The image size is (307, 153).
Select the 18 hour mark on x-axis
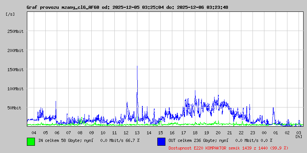195,132
